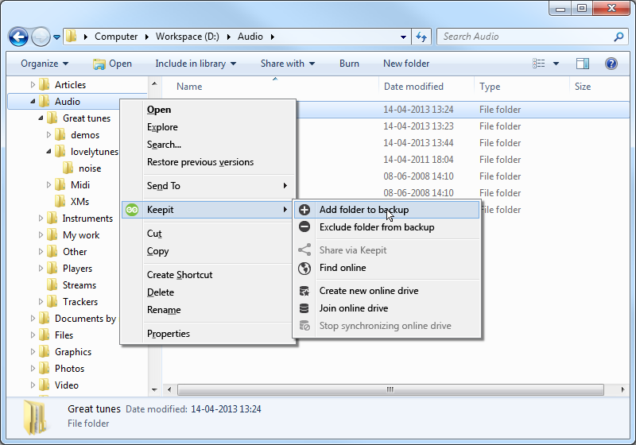Select Exclude folder from backup
Viewport: 636px width, 445px height.
[x=387, y=227]
